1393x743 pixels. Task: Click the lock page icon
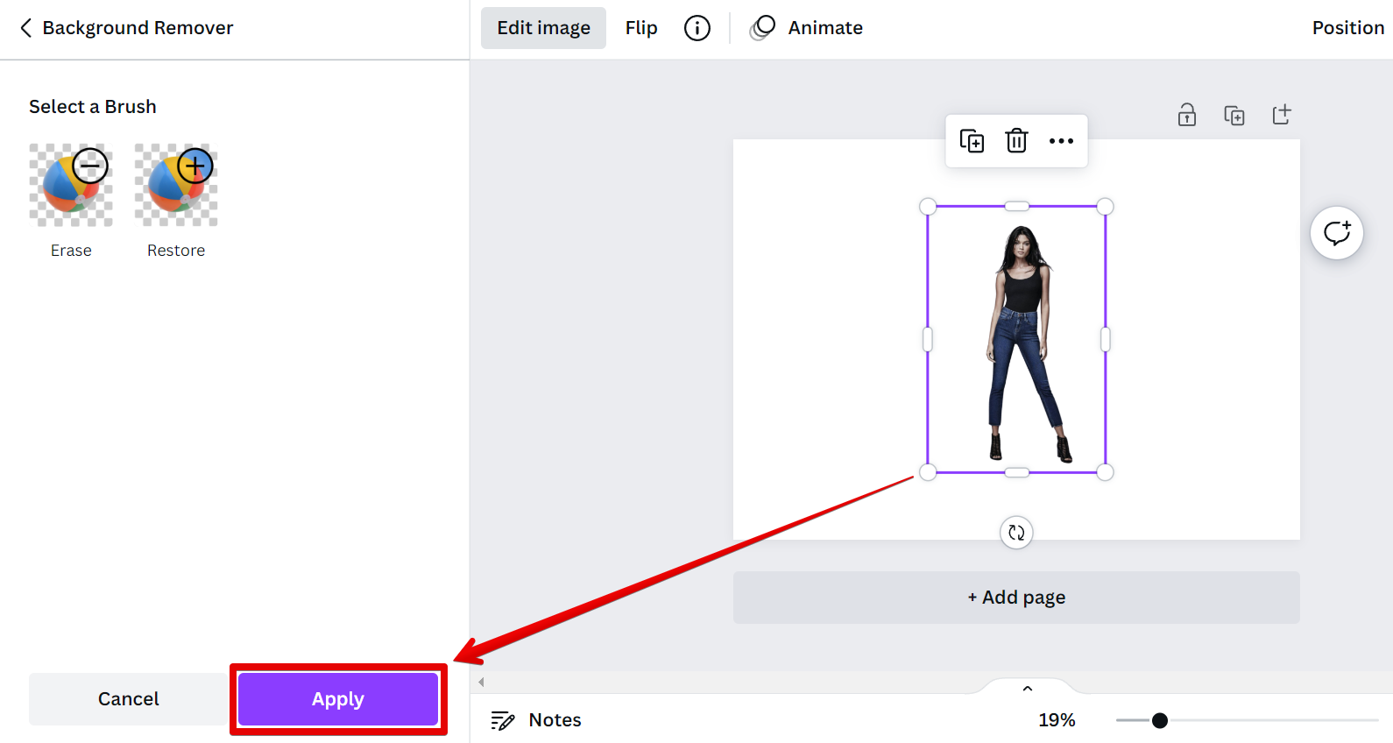click(x=1187, y=115)
